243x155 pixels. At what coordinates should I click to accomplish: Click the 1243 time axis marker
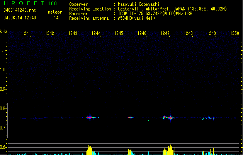tap(73, 33)
